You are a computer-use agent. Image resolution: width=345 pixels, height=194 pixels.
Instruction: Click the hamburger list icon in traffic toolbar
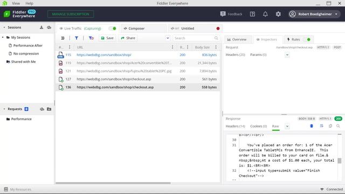pyautogui.click(x=63, y=38)
